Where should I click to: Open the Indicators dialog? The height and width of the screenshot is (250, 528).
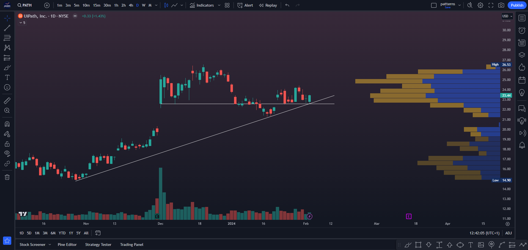202,5
